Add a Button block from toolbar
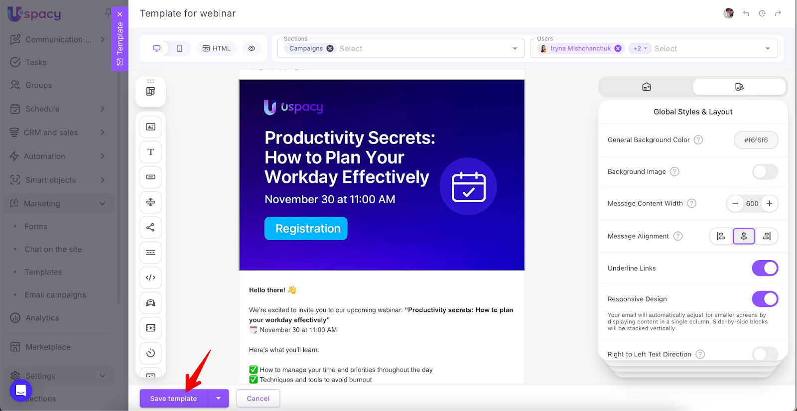Viewport: 797px width, 411px height. point(150,177)
